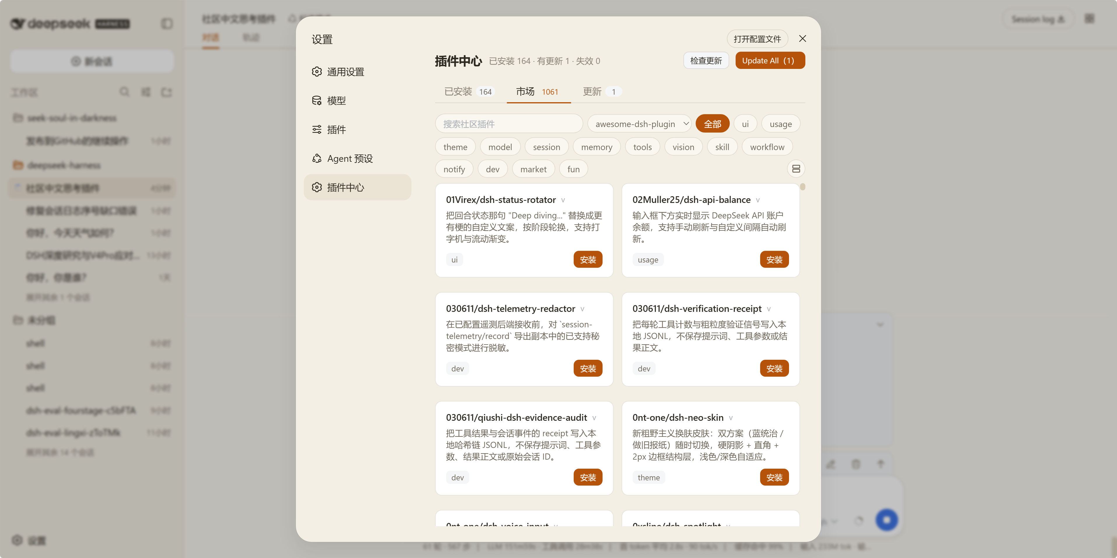Image resolution: width=1117 pixels, height=558 pixels.
Task: Click the 打开配置文件 button
Action: coord(757,39)
